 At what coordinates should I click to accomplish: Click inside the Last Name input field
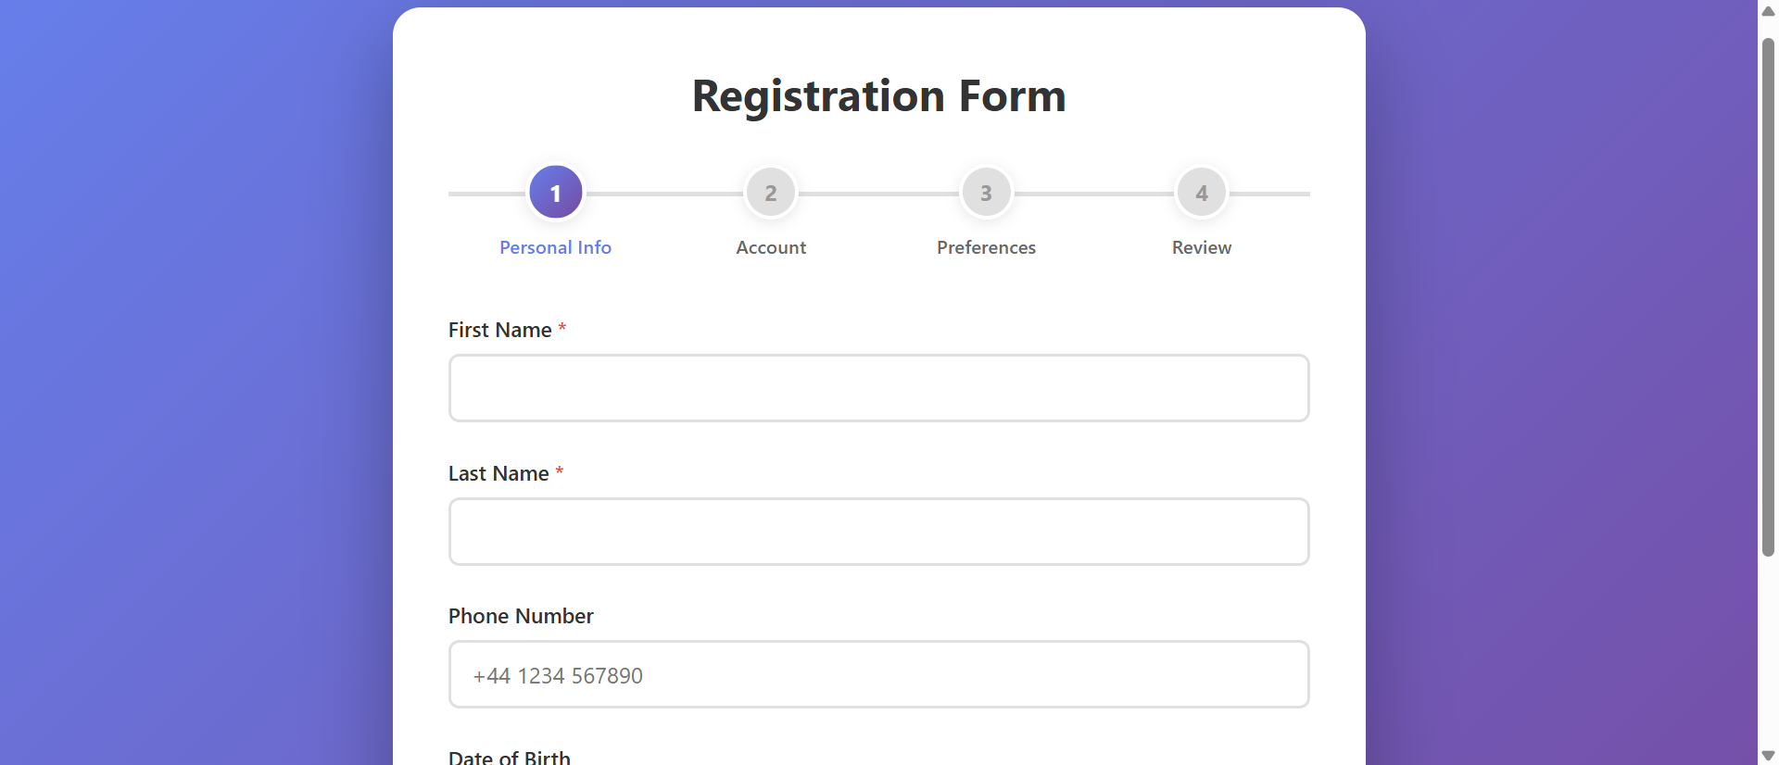click(x=878, y=531)
